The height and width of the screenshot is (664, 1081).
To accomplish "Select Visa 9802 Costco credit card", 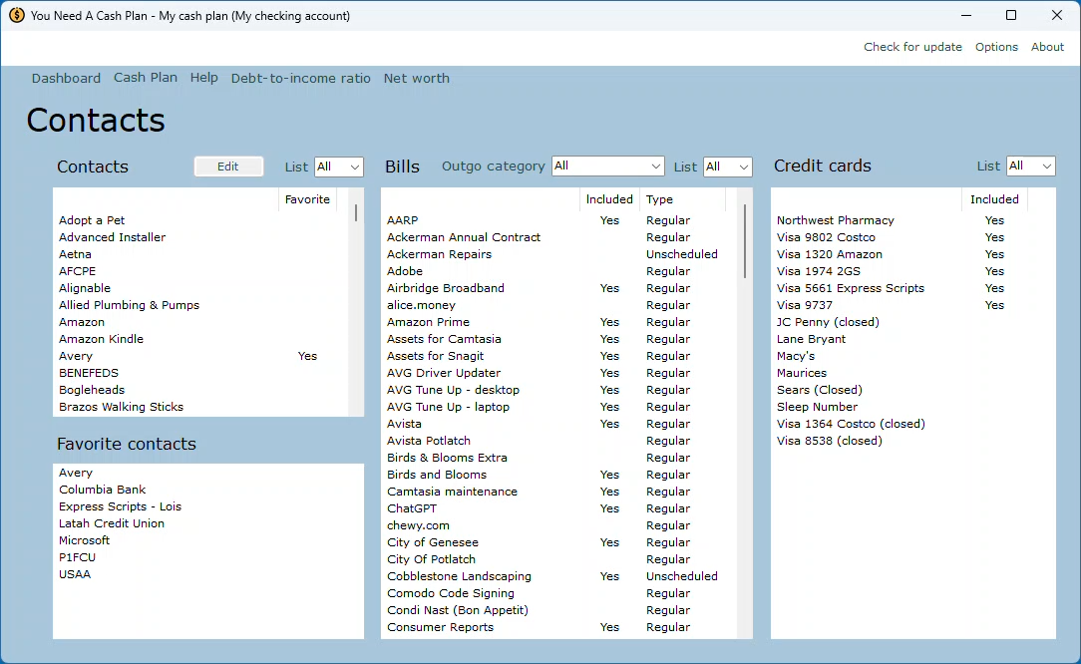I will (x=826, y=237).
